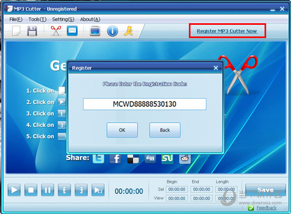Close the Register dialog
Screen dimensions: 291x214
pos(216,68)
